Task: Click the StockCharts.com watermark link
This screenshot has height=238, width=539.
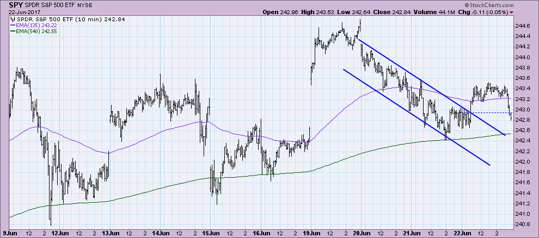Action: pos(488,5)
